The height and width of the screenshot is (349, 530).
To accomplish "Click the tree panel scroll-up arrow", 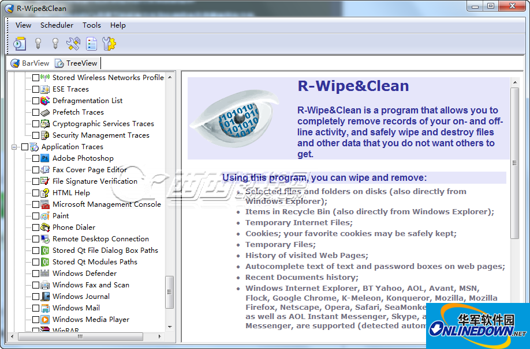I will [170, 77].
